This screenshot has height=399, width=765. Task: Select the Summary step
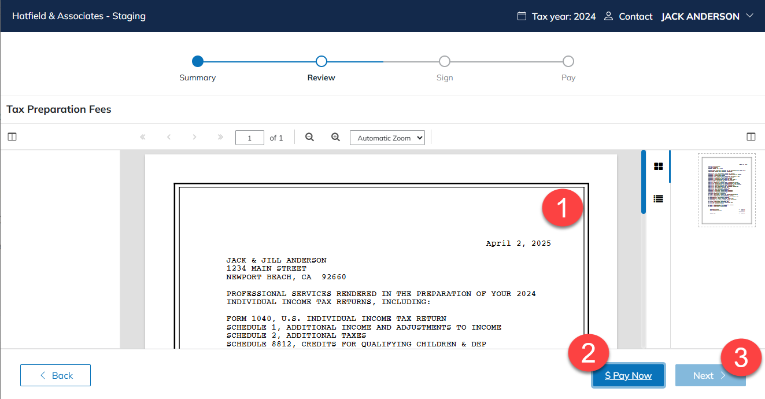click(198, 61)
